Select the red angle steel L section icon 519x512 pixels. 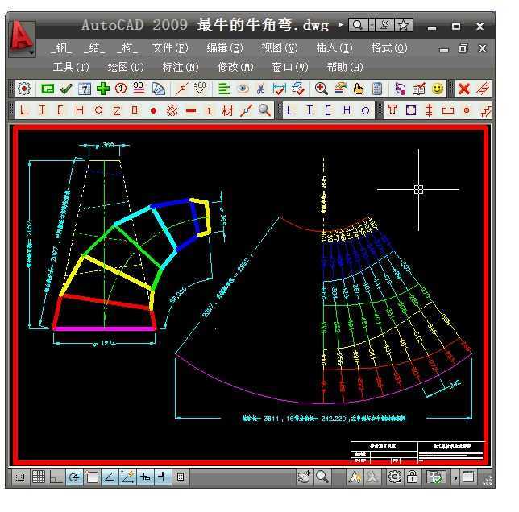(24, 109)
